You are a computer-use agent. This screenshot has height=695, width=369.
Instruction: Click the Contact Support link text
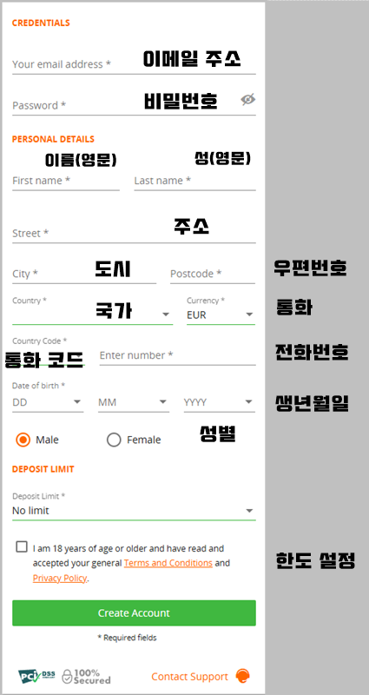[189, 677]
